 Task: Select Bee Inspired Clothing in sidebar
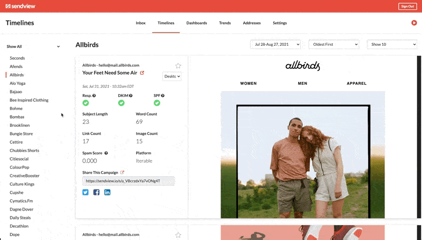coord(29,100)
